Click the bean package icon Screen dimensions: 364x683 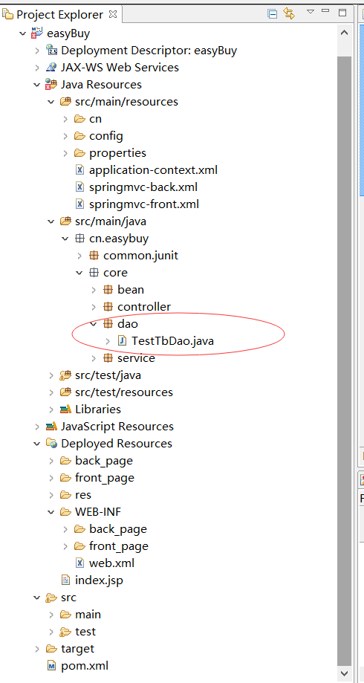pyautogui.click(x=108, y=290)
